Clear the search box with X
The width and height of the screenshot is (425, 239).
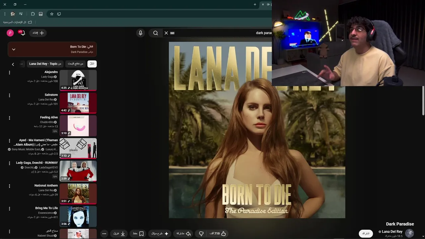click(x=166, y=33)
